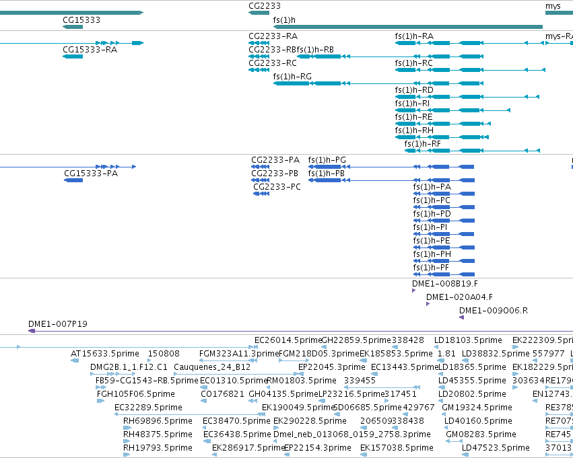
Task: Click EST label GM08283.5prime
Action: (x=481, y=434)
